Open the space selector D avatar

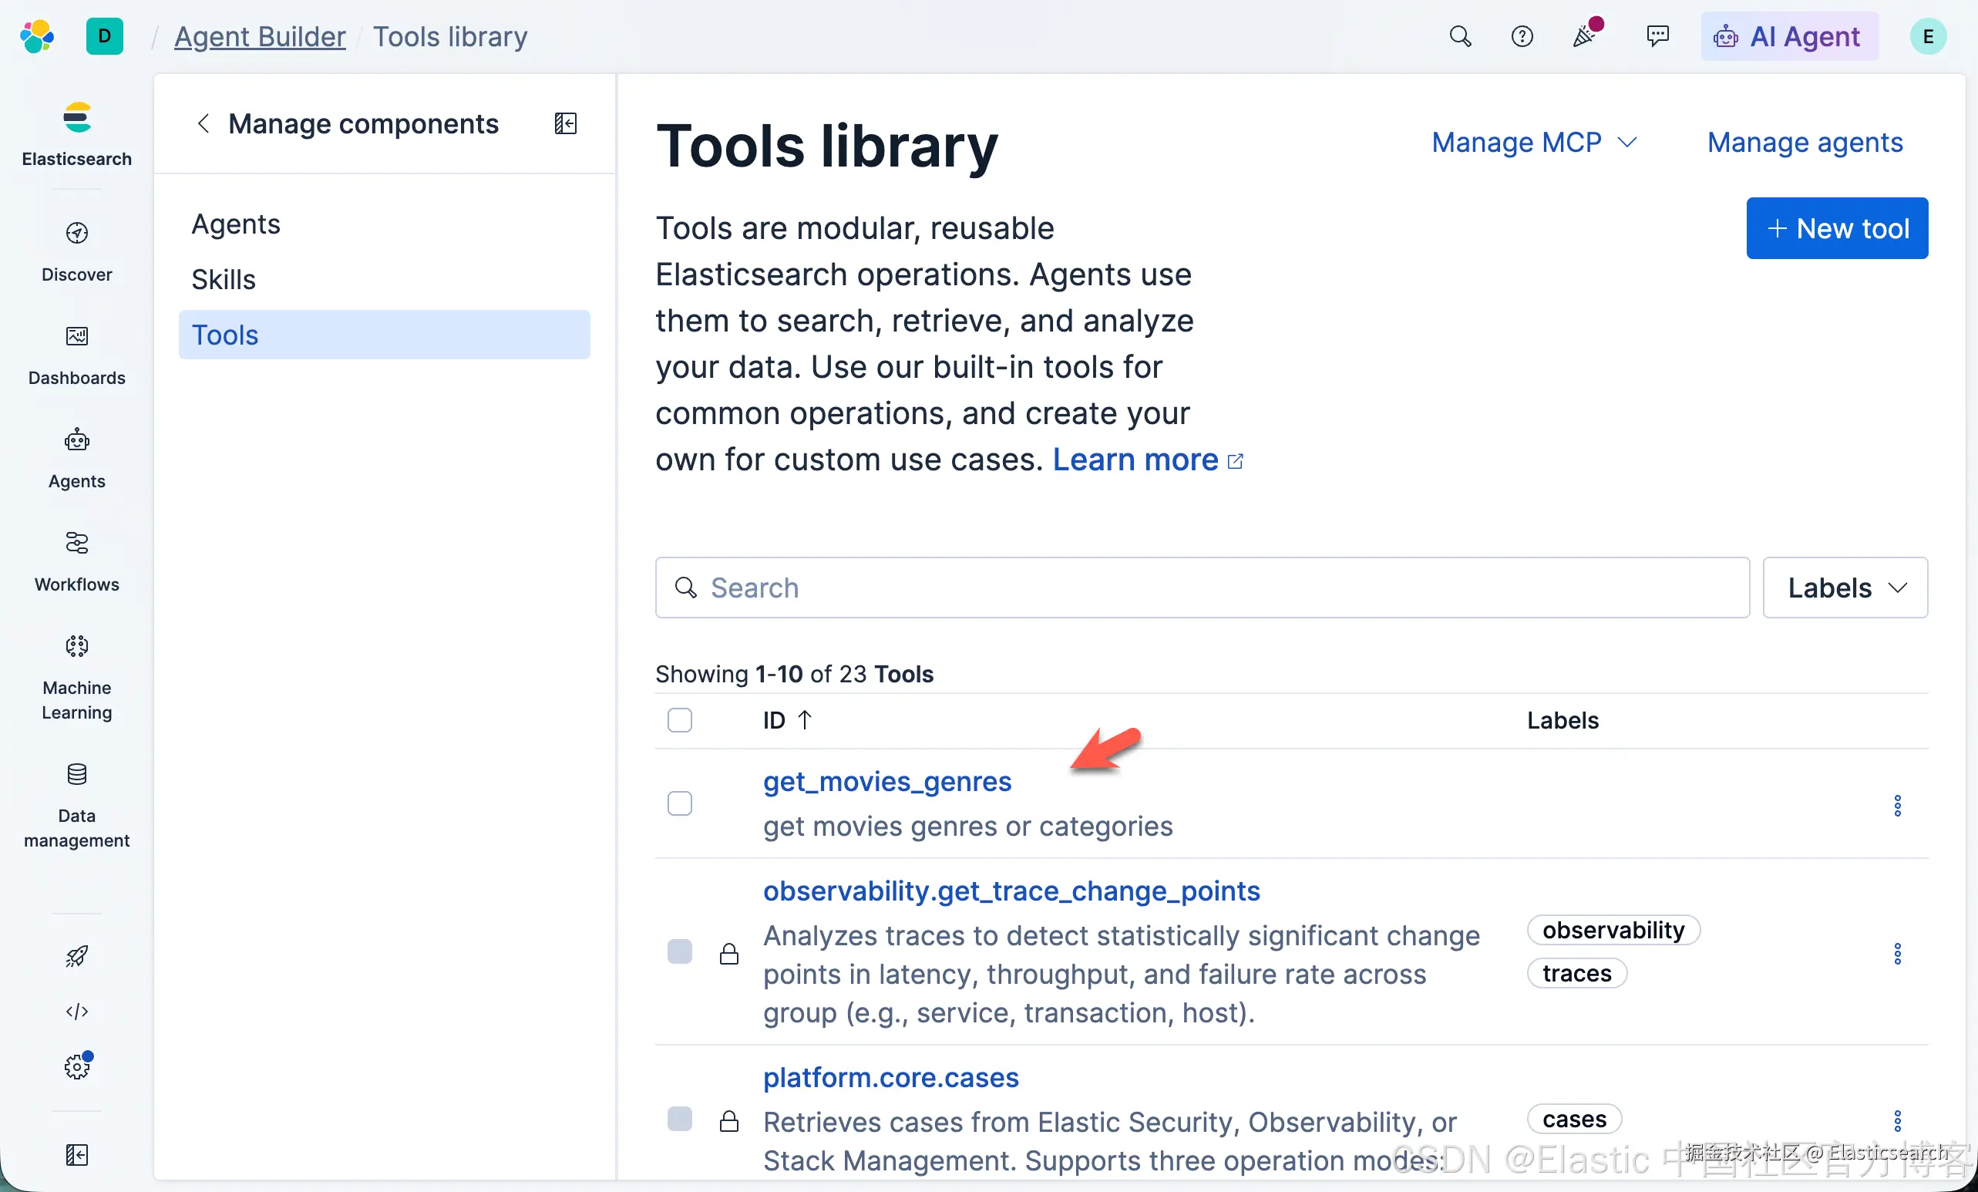[x=104, y=36]
